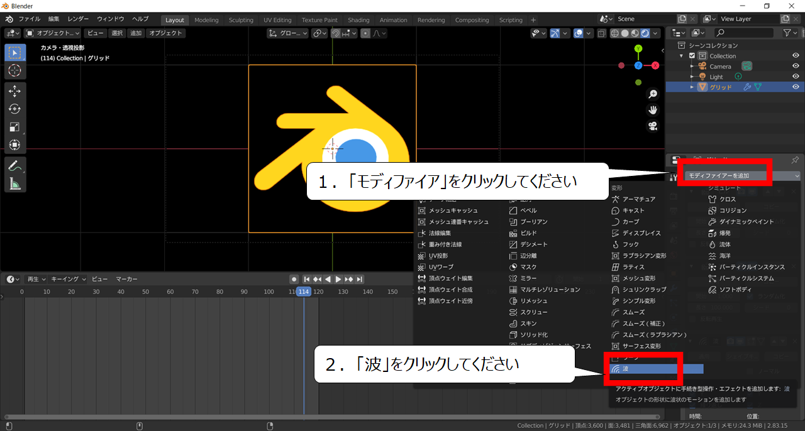The height and width of the screenshot is (431, 805).
Task: Select the Scale tool
Action: click(x=14, y=127)
